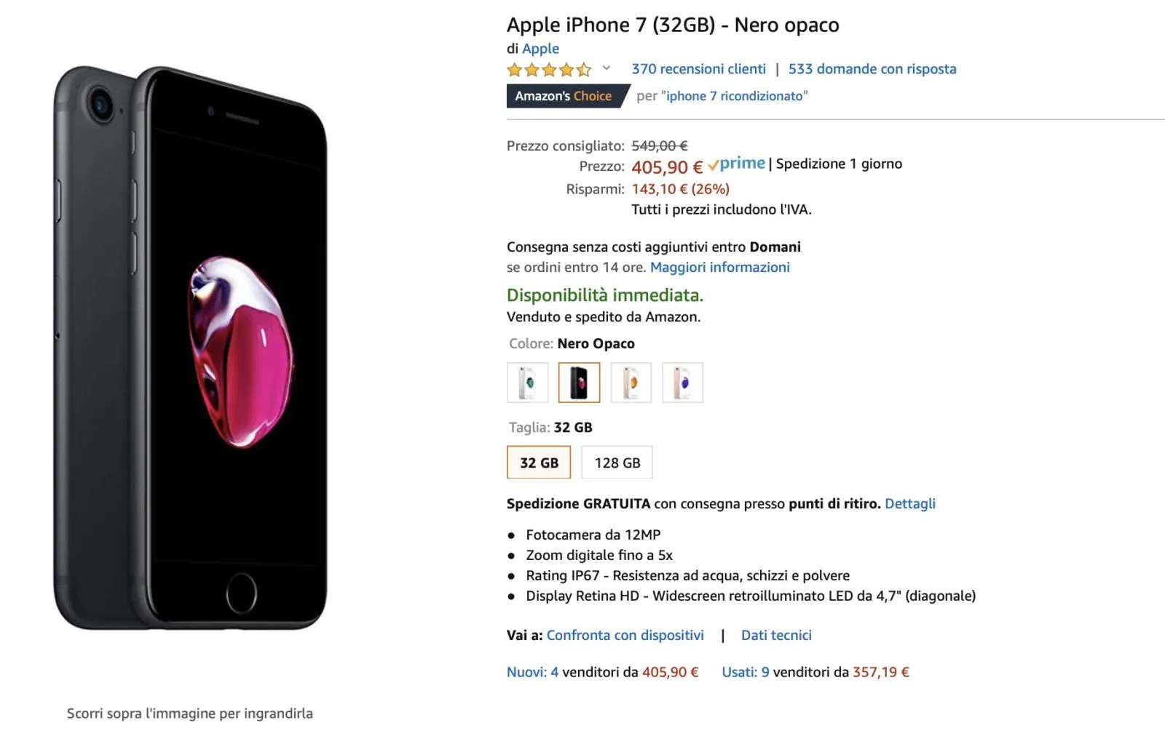Select the Nero Opaco color thumbnail
Viewport: 1165px width, 736px height.
[x=579, y=382]
